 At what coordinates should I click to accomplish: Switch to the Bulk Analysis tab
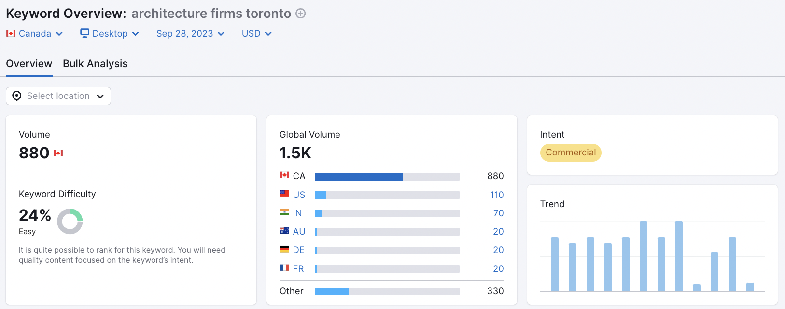point(95,64)
